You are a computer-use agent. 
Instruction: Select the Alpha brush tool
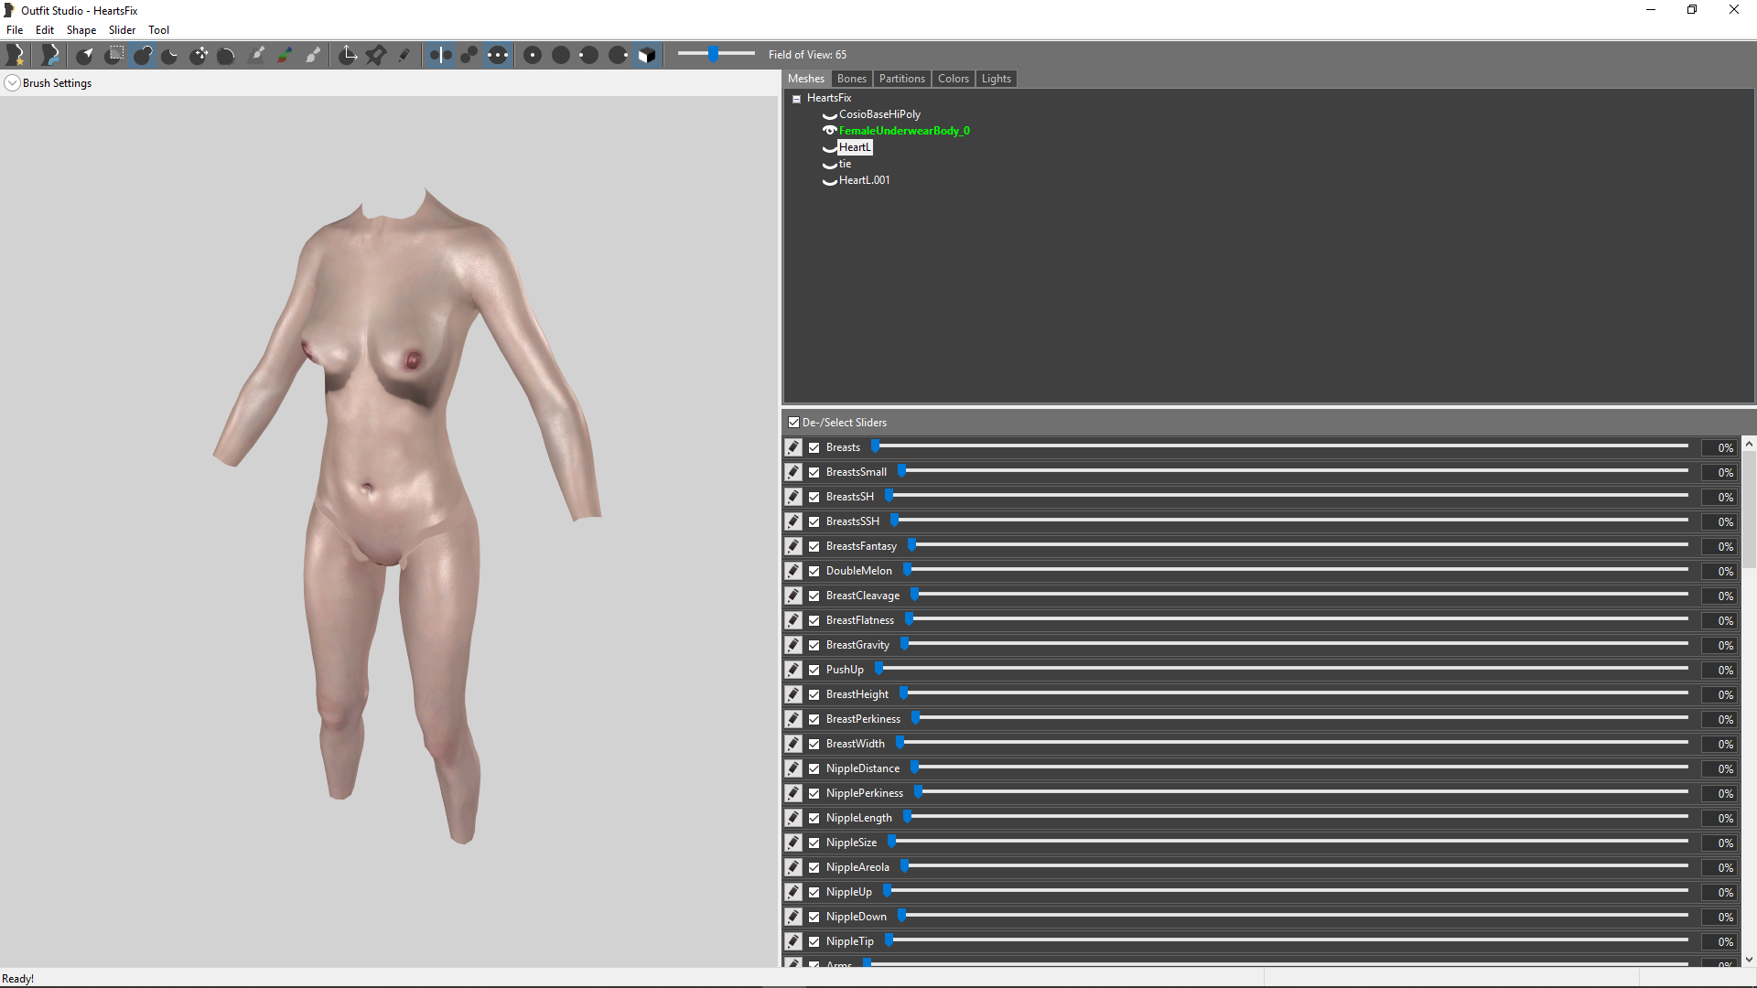point(313,55)
